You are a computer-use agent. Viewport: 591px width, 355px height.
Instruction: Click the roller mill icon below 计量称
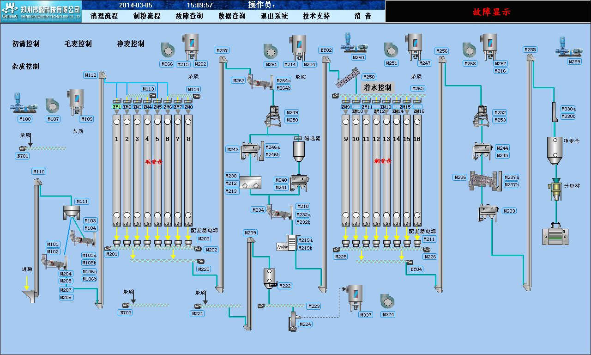click(555, 234)
